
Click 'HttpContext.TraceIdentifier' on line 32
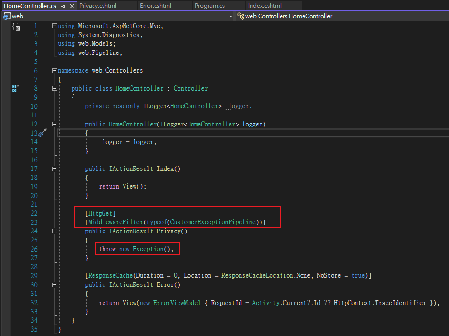tap(380, 303)
